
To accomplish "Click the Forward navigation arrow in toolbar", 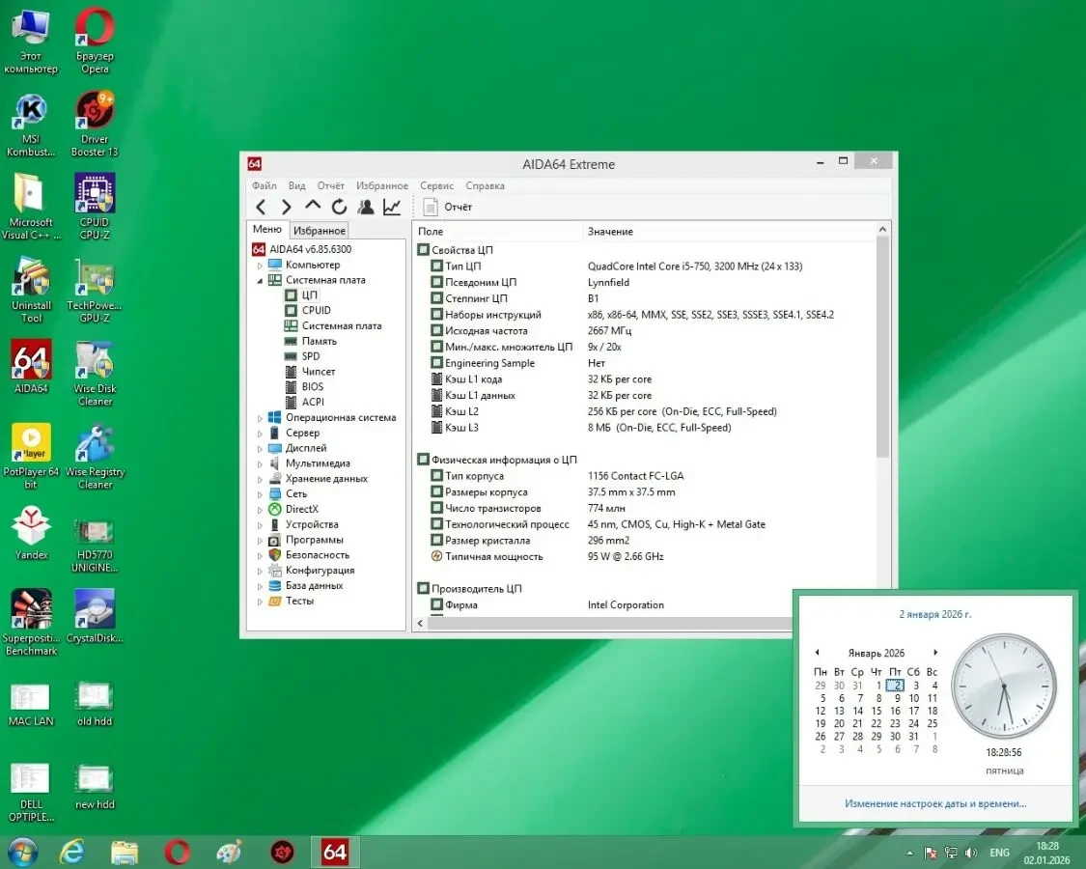I will point(287,207).
